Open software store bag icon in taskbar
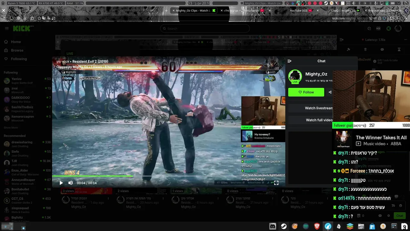This screenshot has width=410, height=231. (372, 226)
